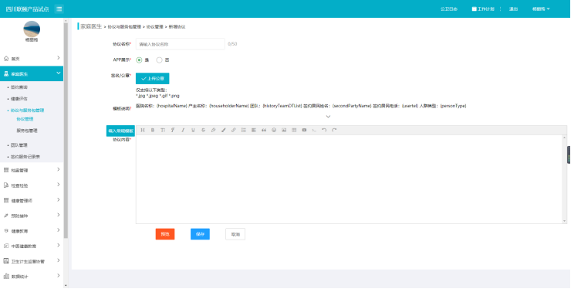Viewport: 571px width, 289px height.
Task: Redo the last edit in editor
Action: coord(334,131)
